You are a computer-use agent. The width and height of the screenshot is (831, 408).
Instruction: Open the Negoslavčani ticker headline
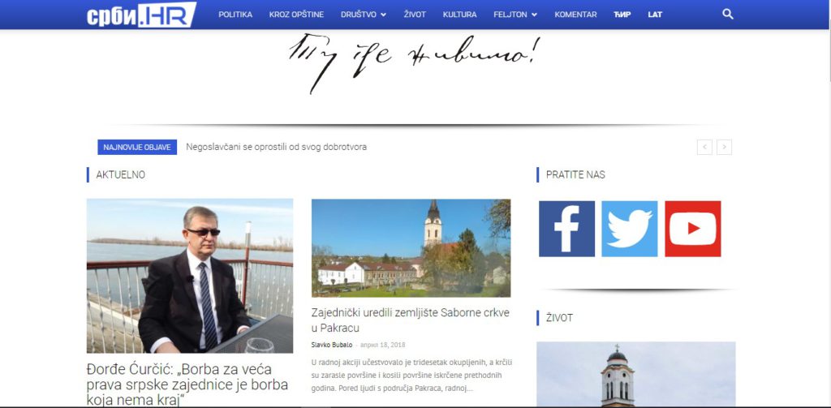pos(276,147)
